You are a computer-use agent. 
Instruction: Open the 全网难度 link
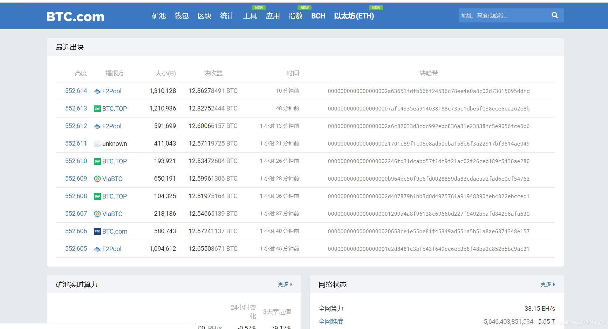click(331, 321)
